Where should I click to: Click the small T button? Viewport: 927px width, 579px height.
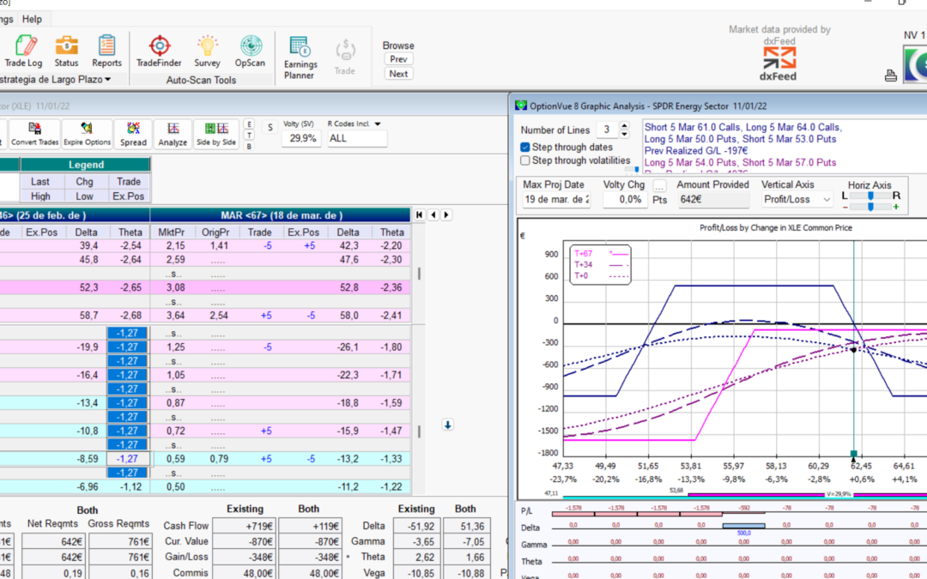(x=250, y=136)
